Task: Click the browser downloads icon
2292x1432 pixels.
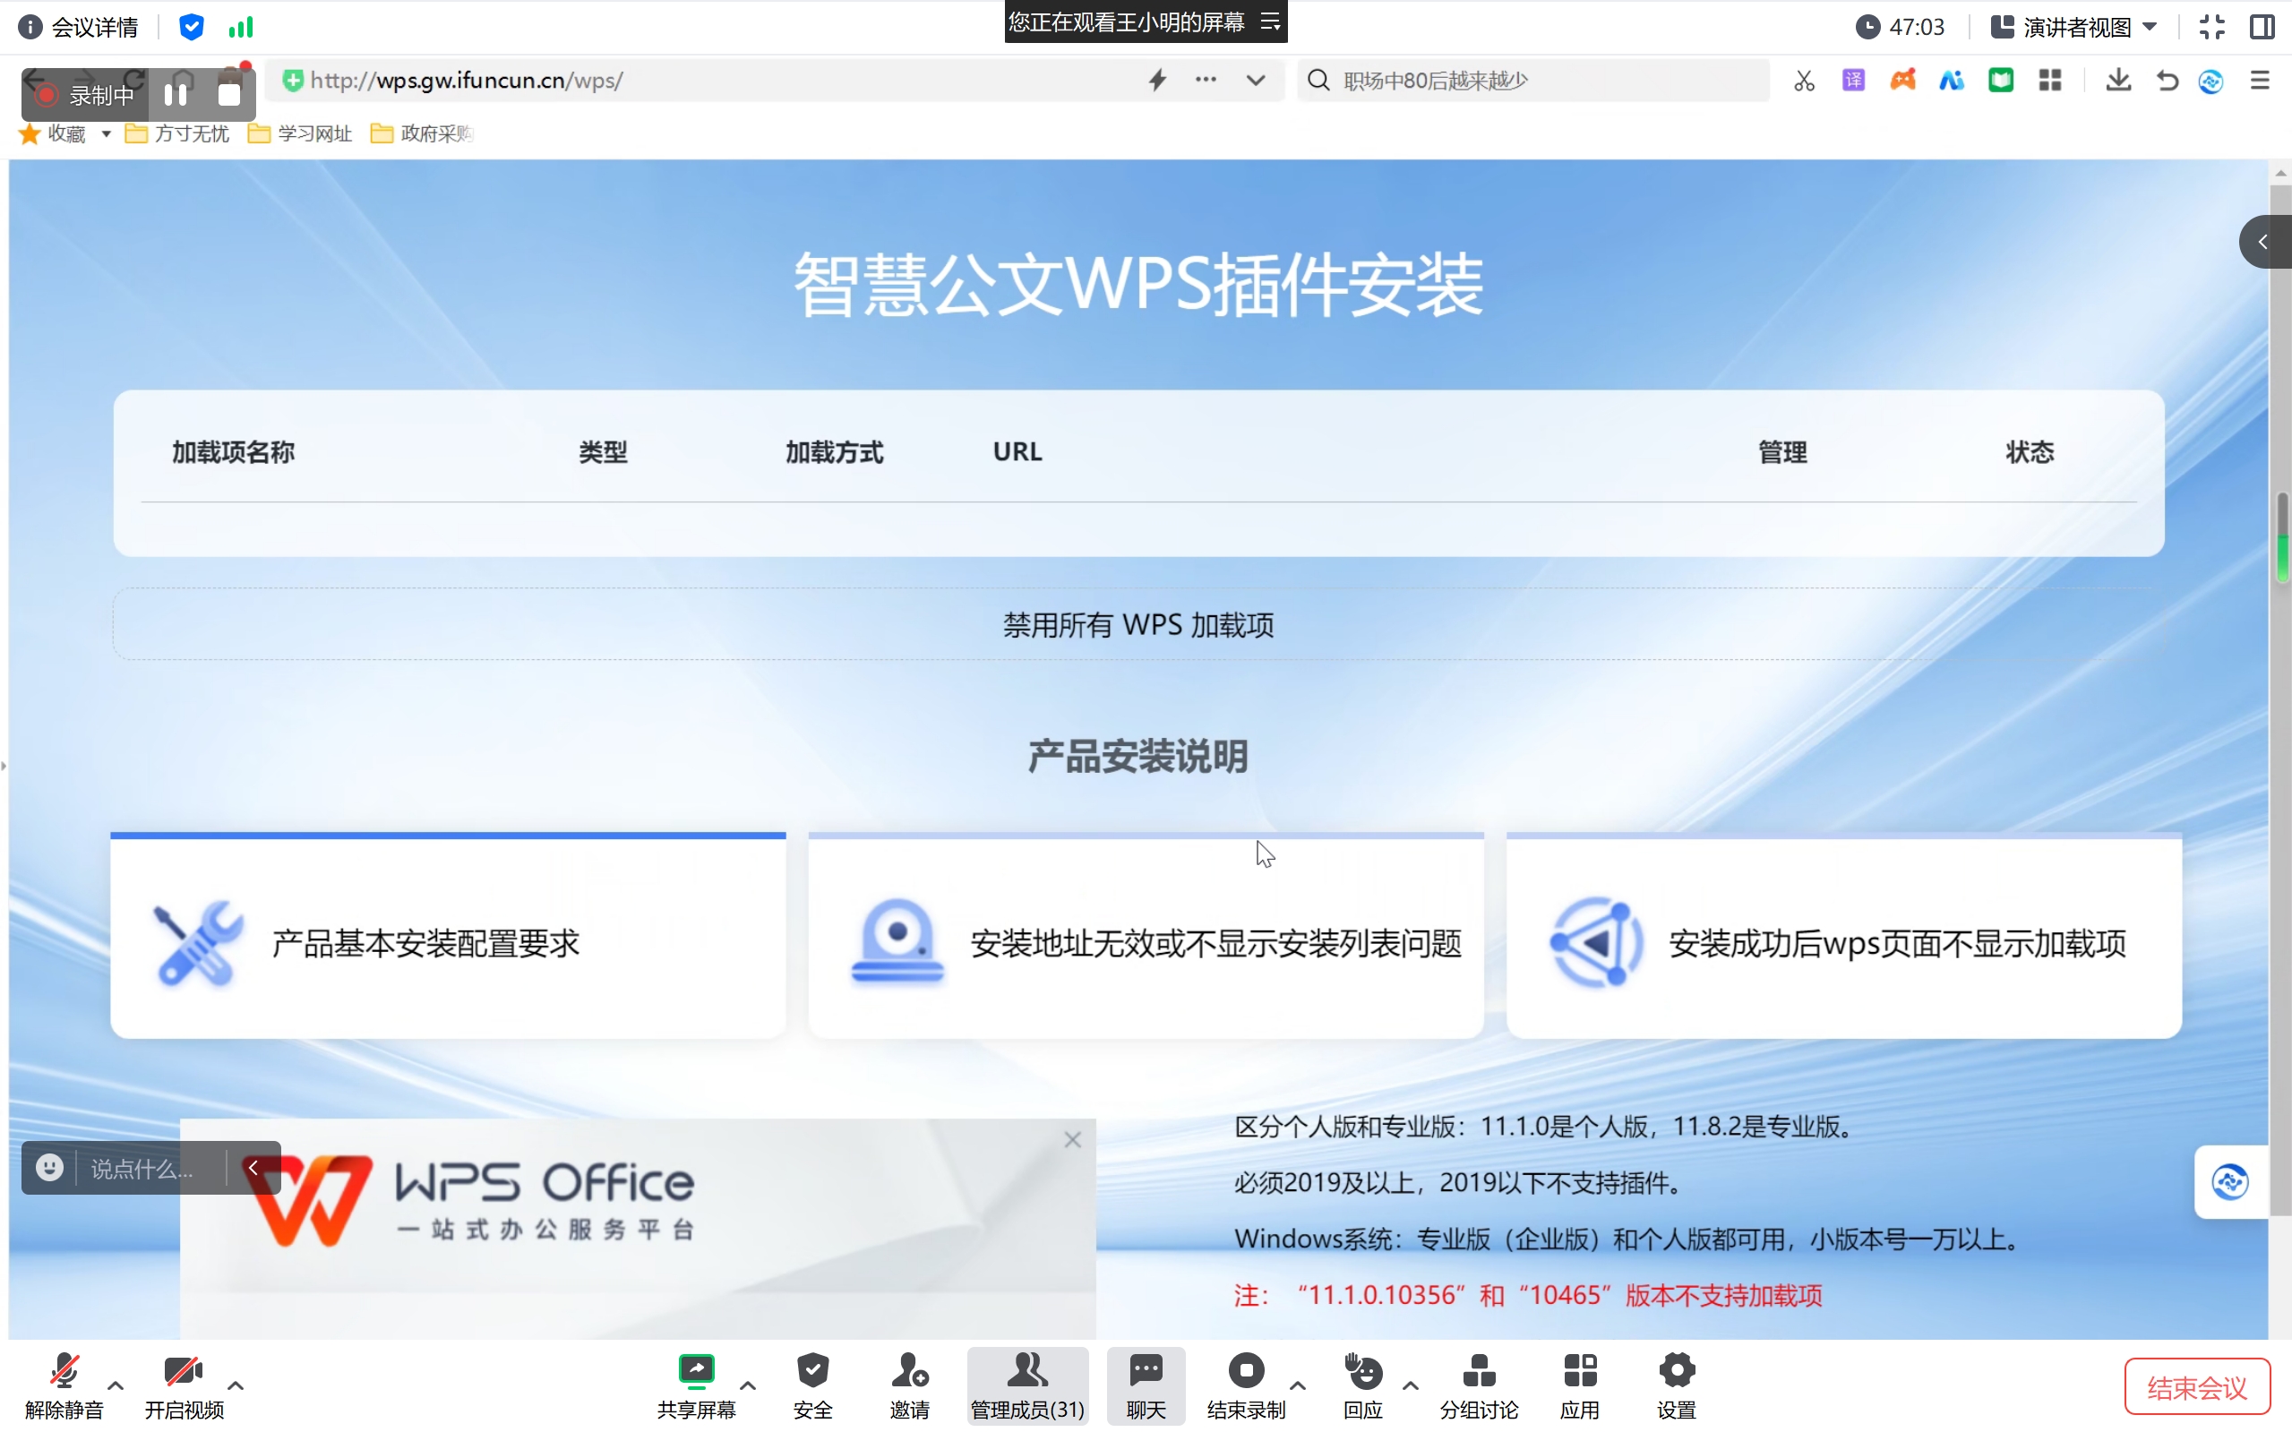Action: pyautogui.click(x=2118, y=81)
